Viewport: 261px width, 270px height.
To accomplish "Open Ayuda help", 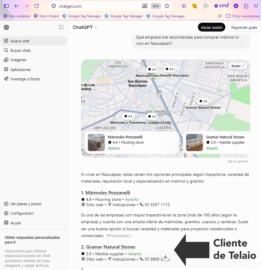I will coord(34,223).
